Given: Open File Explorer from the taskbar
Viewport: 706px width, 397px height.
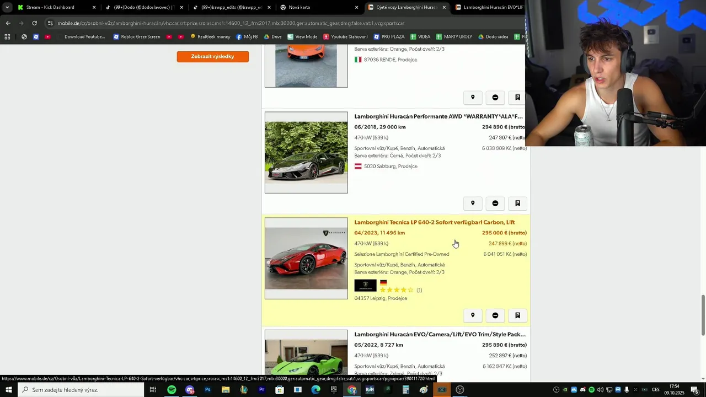Looking at the screenshot, I should (226, 390).
